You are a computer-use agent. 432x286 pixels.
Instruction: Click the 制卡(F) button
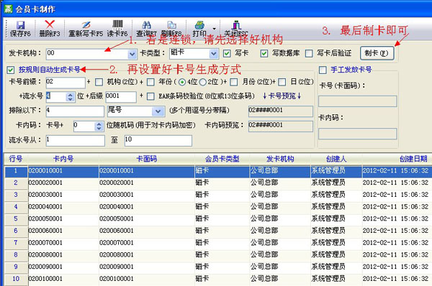(x=377, y=53)
